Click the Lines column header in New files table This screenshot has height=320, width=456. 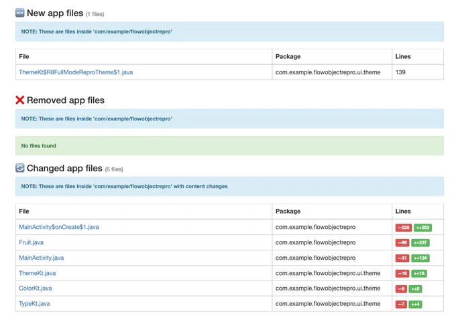click(403, 57)
